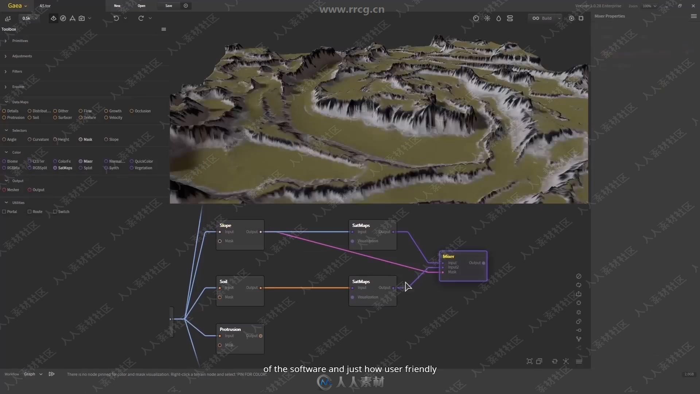Click the node network arrange icon below graph
This screenshot has width=700, height=394.
(x=566, y=361)
